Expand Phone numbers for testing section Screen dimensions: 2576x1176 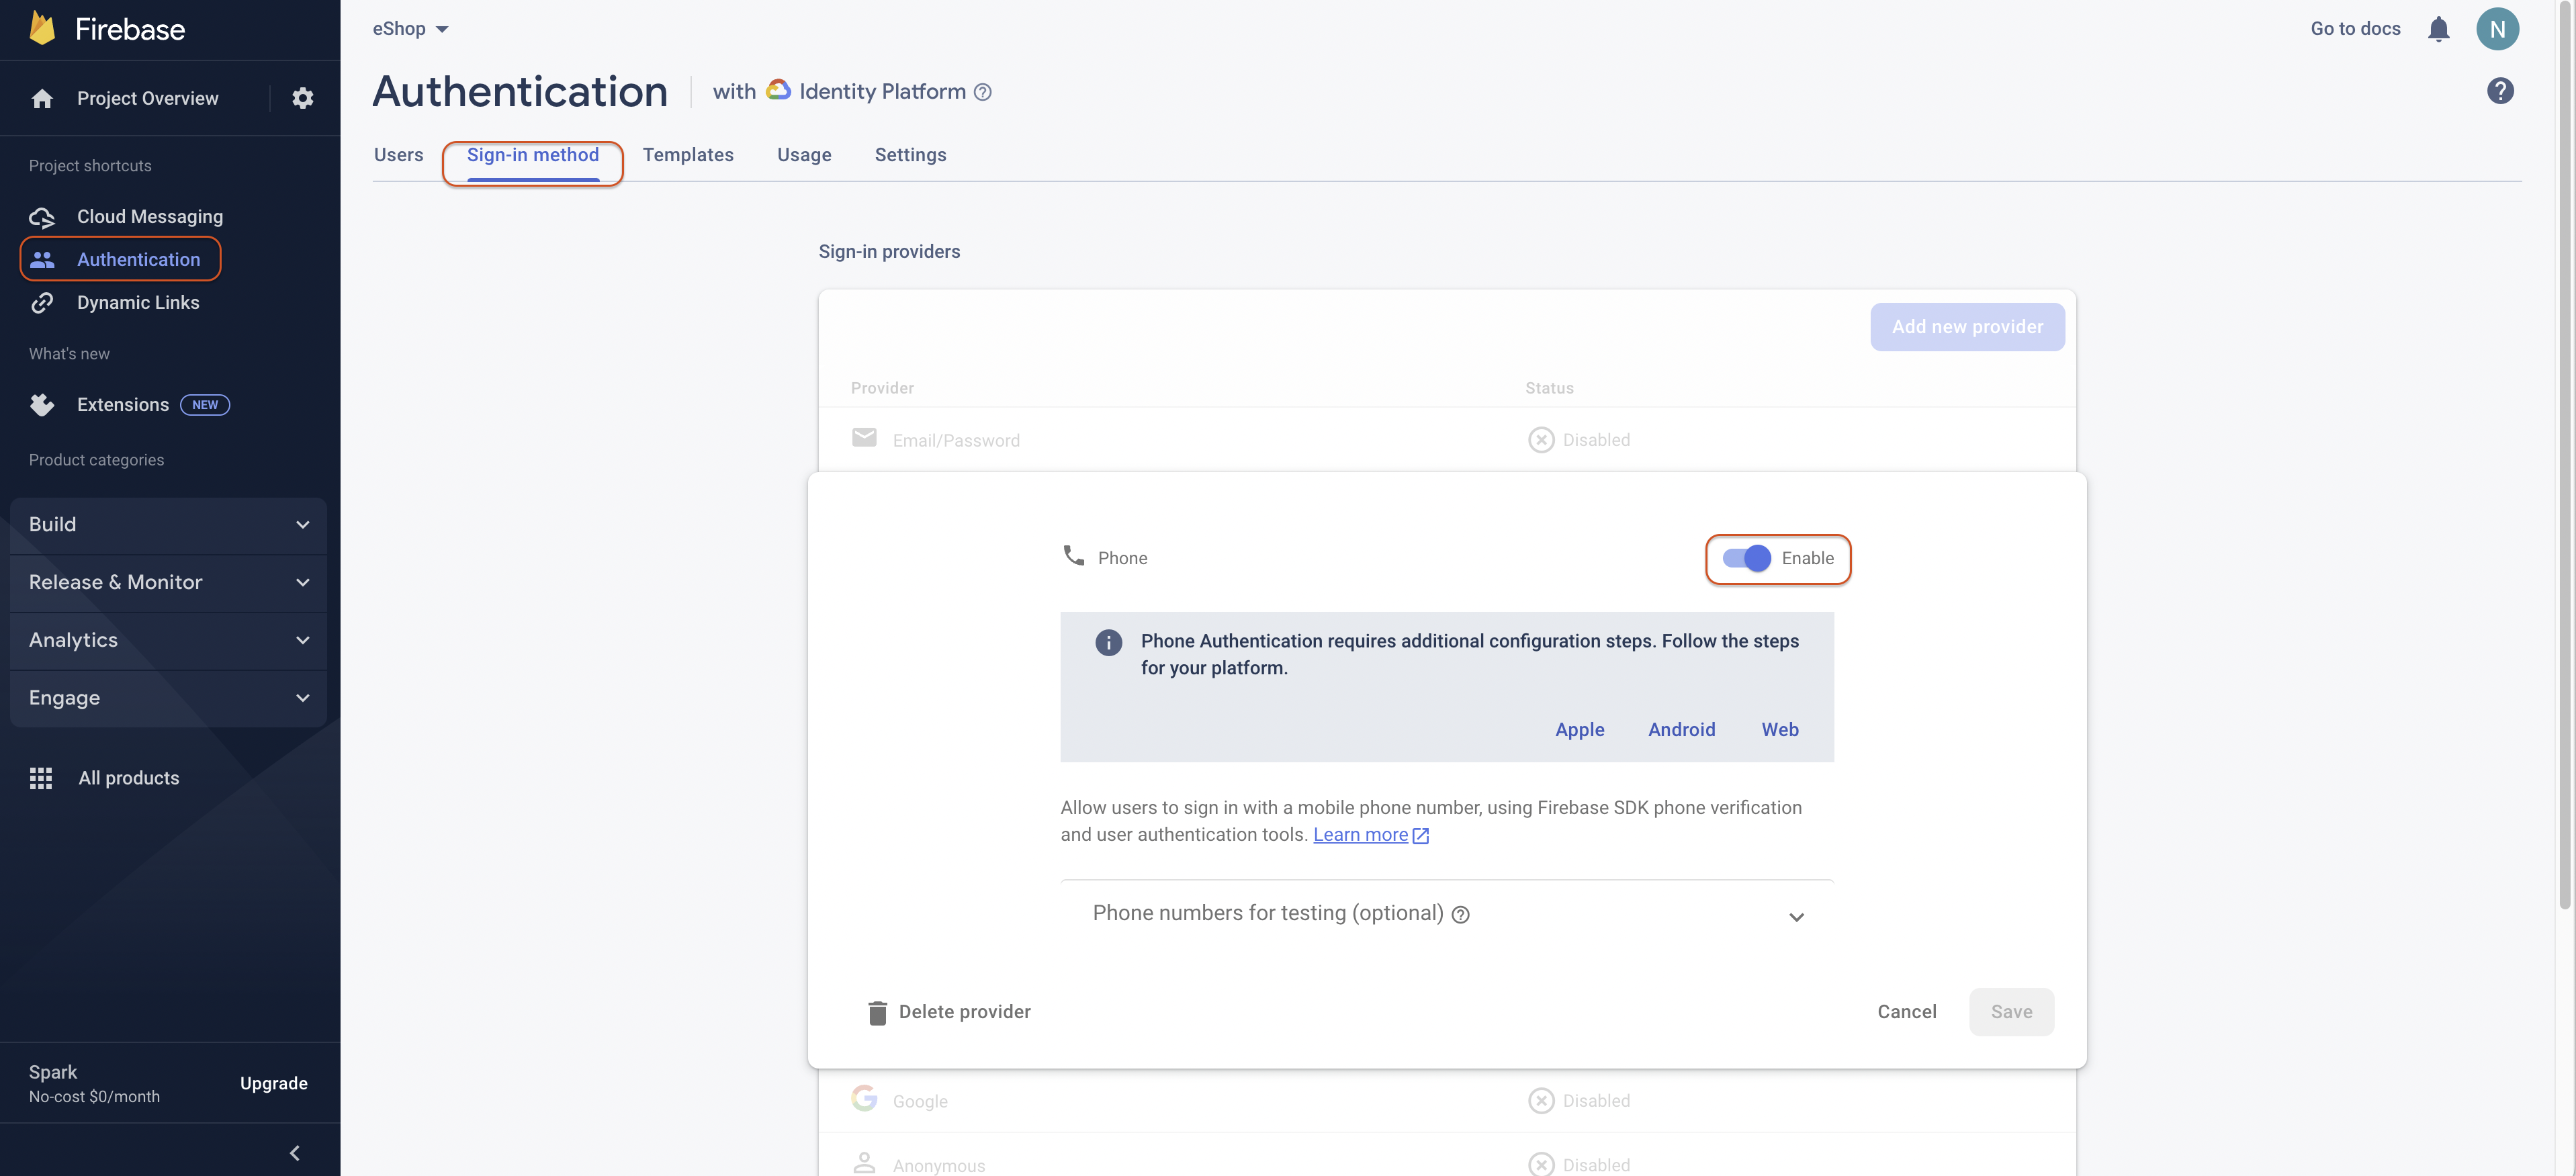click(x=1796, y=917)
